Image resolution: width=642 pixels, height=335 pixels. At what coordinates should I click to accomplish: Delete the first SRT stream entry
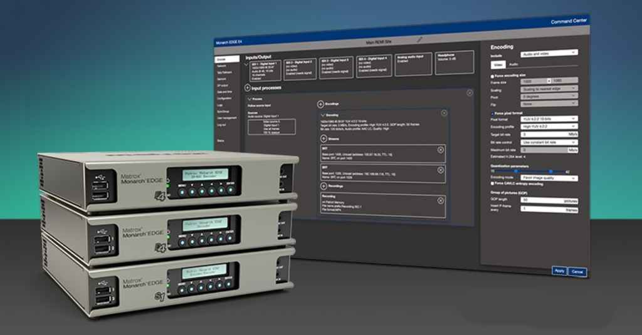pos(441,150)
